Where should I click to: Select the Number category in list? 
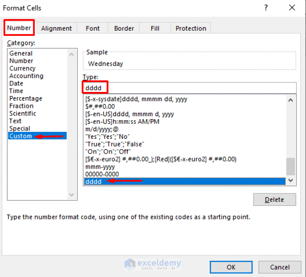click(38, 61)
